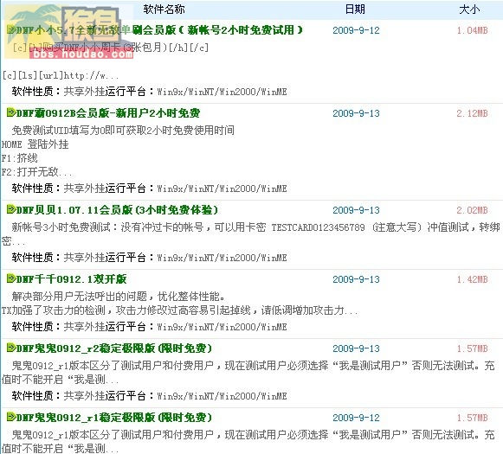The image size is (503, 454).
Task: Click the 日期 column header
Action: click(355, 9)
